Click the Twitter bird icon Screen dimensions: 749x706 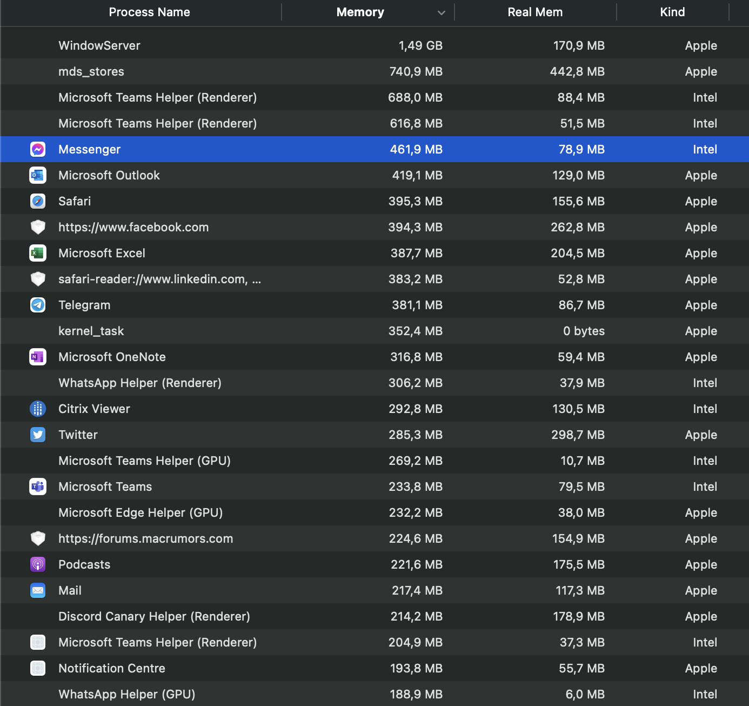tap(38, 435)
